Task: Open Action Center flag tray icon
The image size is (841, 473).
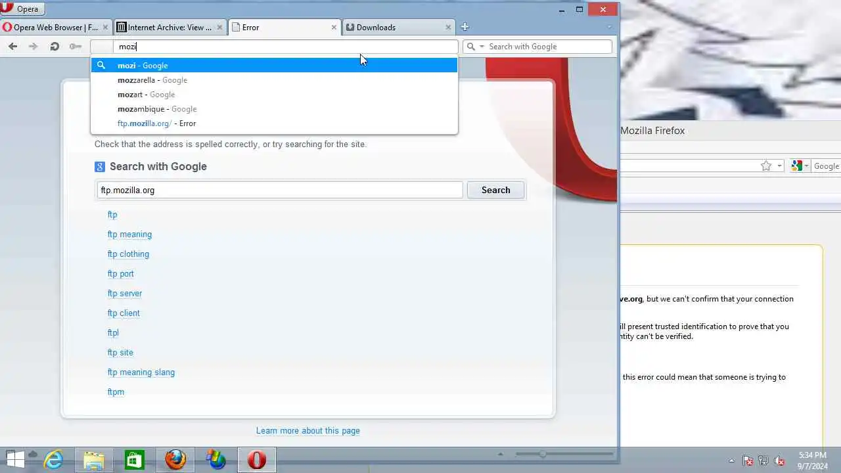Action: (x=748, y=461)
